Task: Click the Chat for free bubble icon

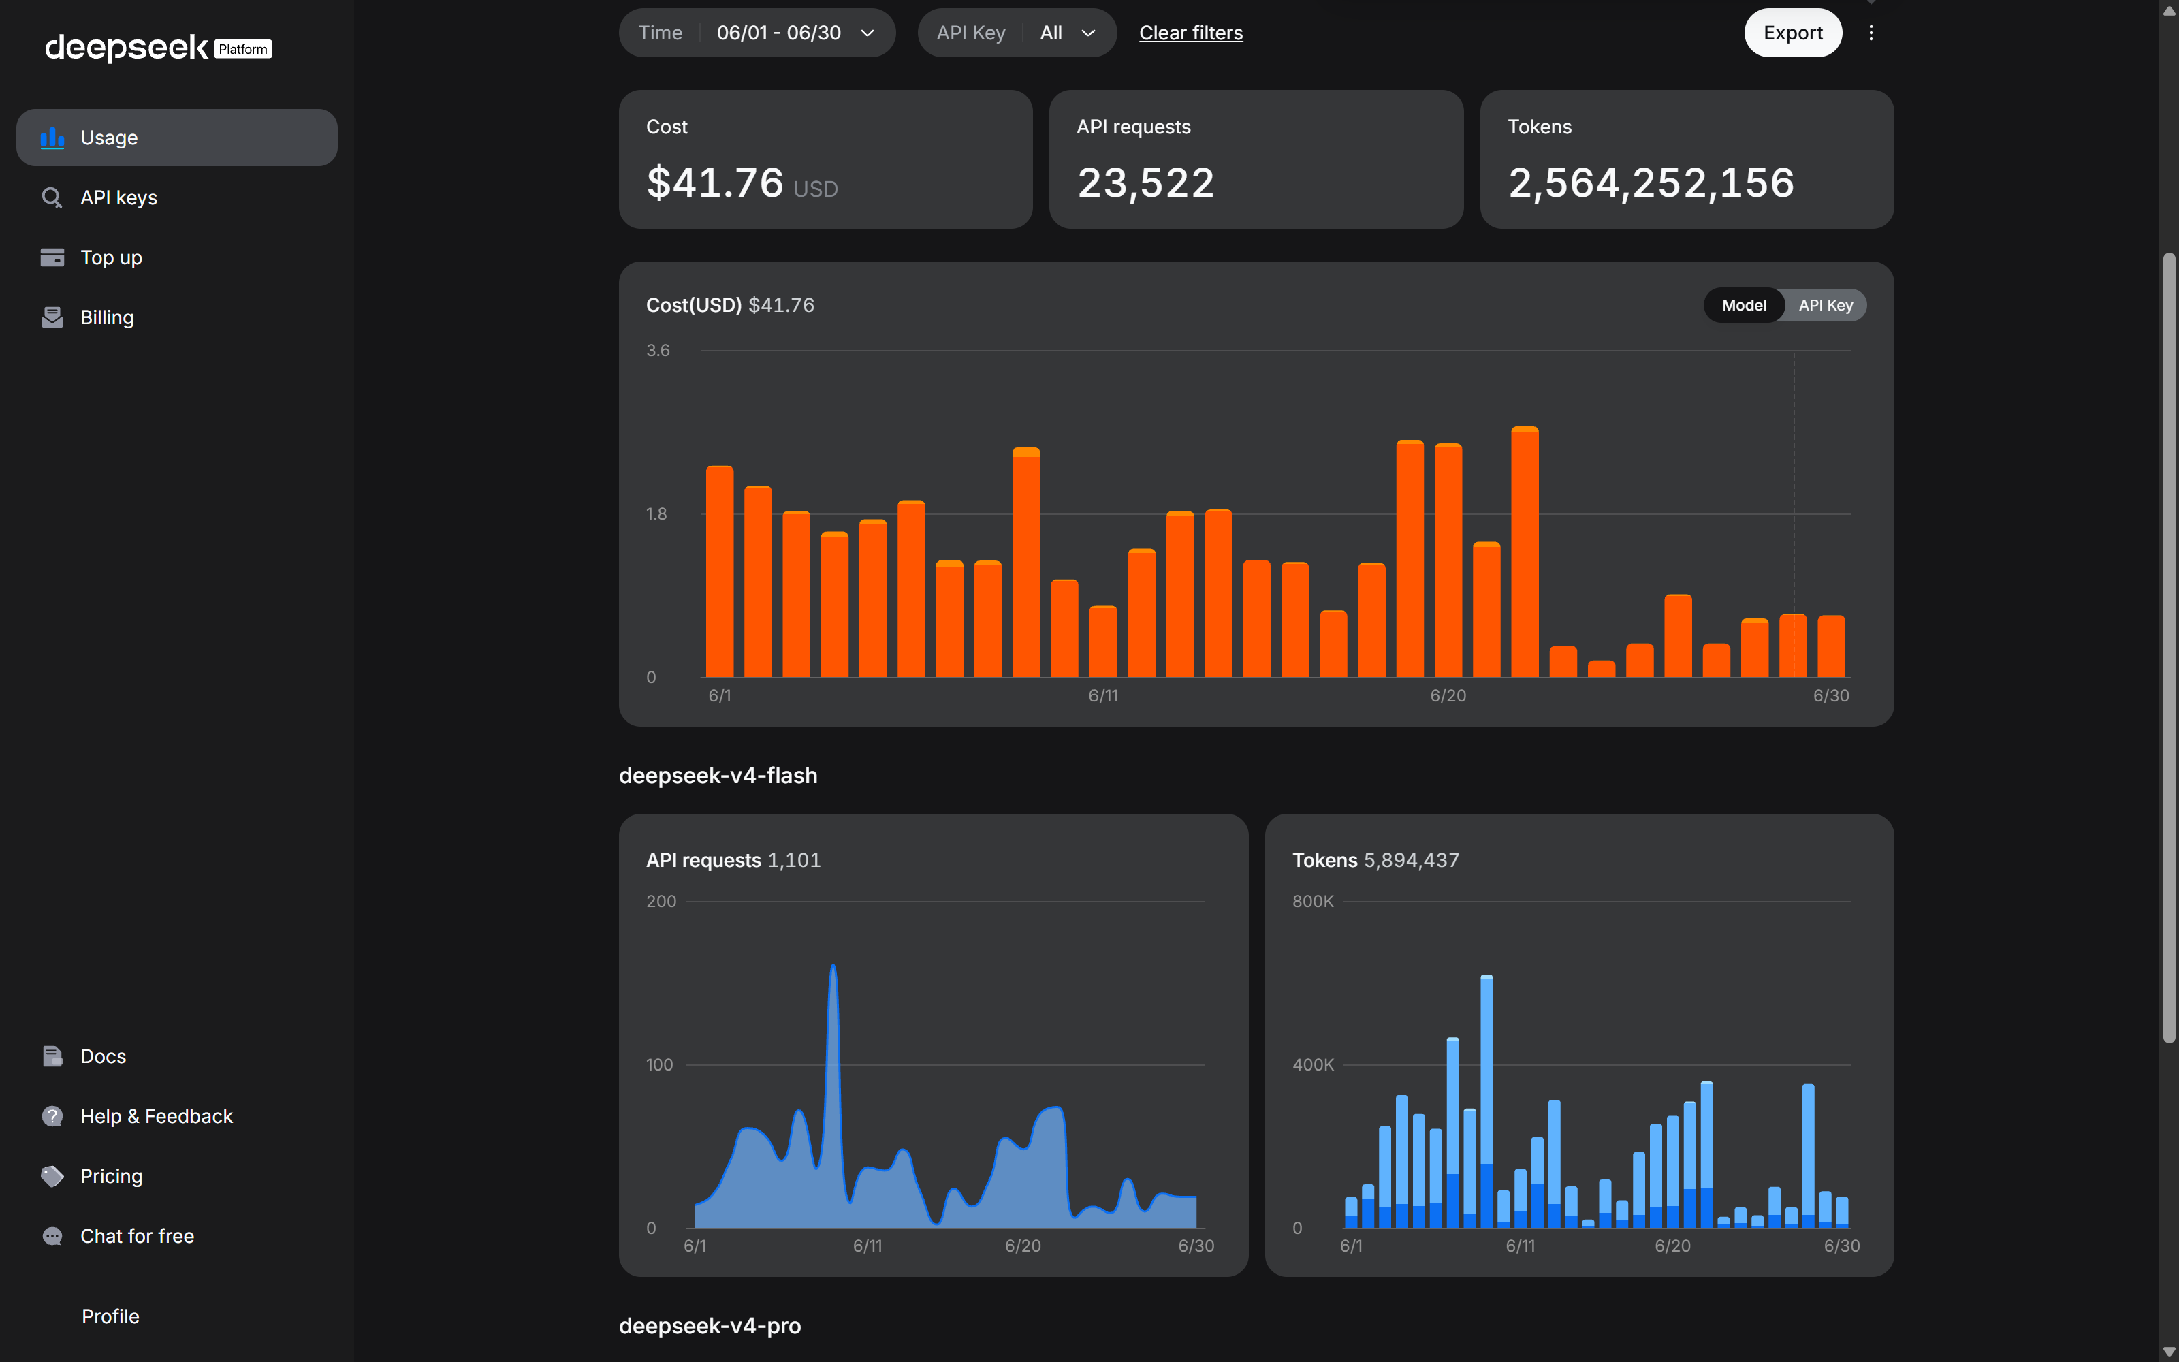Action: point(52,1236)
